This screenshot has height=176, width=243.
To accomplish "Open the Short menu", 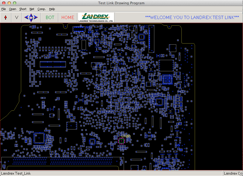I will tap(23, 9).
